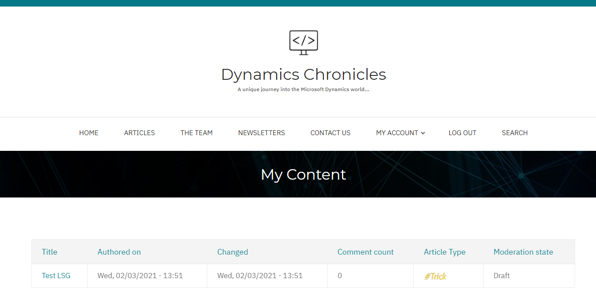
Task: Click the code monitor site logo
Action: pos(304,43)
